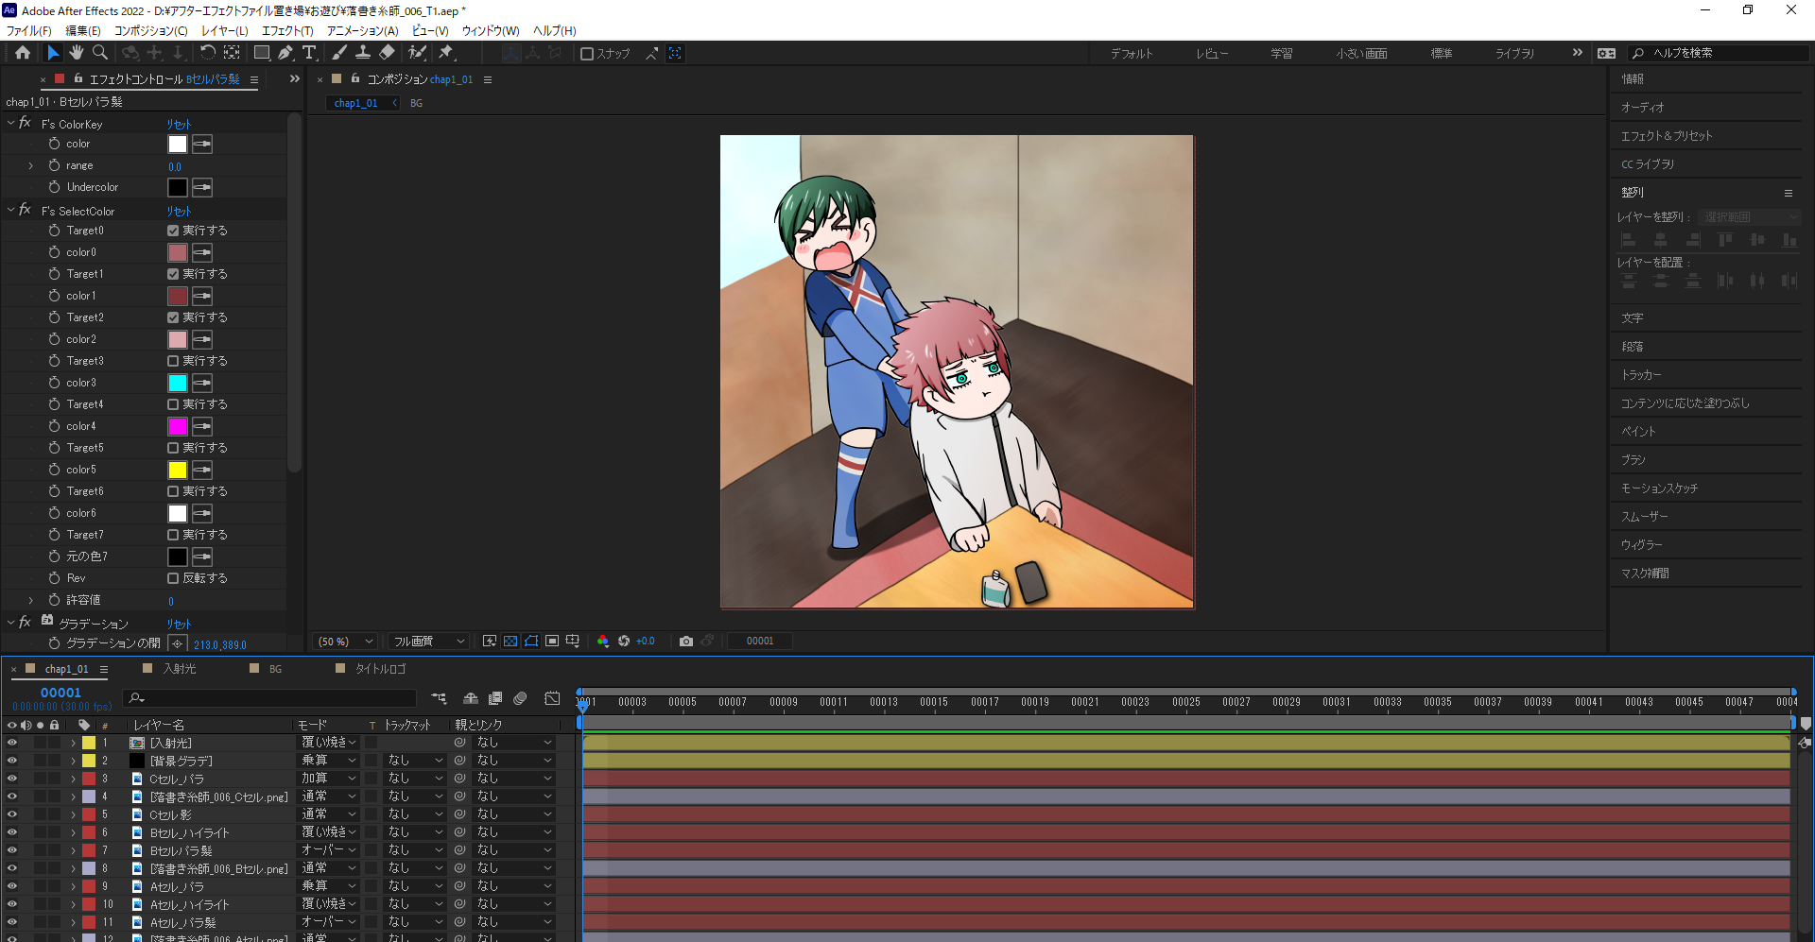
Task: Click the snapshot camera icon
Action: coord(686,641)
